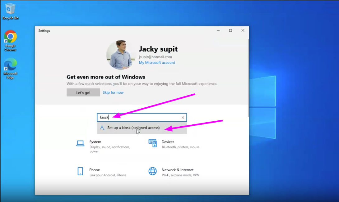Click the Network & Internet globe icon

152,171
